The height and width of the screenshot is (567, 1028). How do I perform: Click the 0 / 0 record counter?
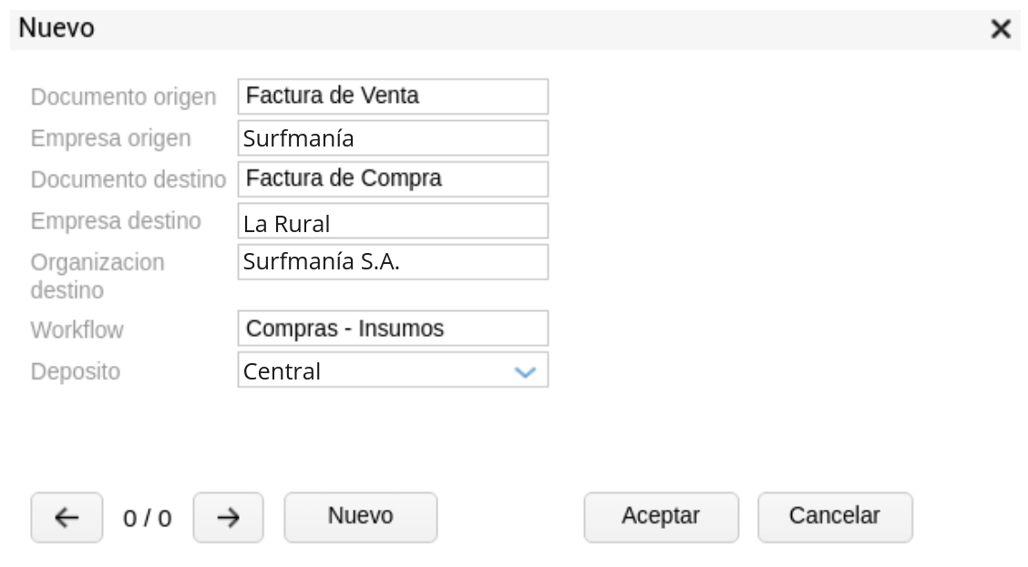coord(148,519)
